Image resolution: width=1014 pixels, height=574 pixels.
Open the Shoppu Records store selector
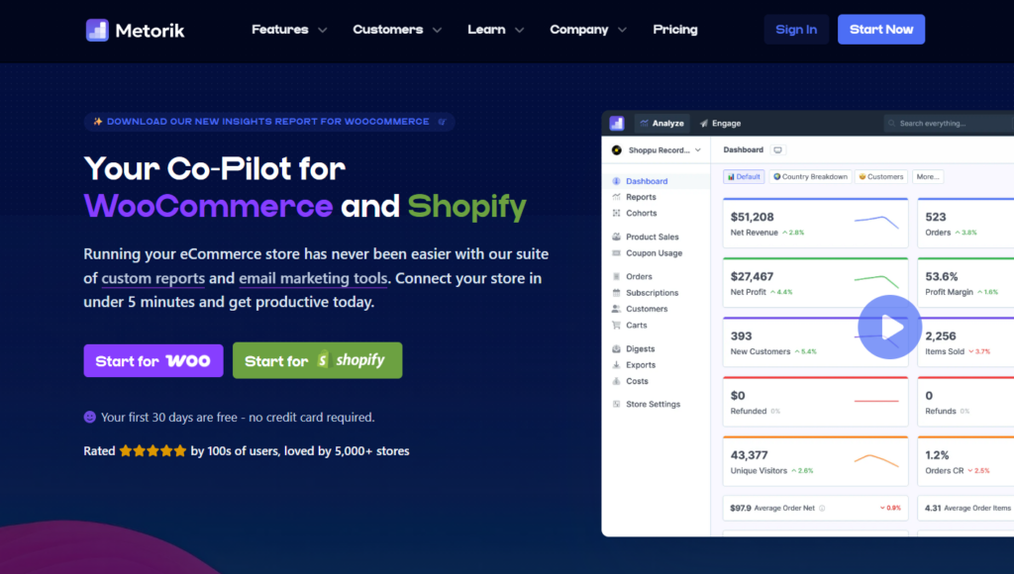[x=656, y=150]
